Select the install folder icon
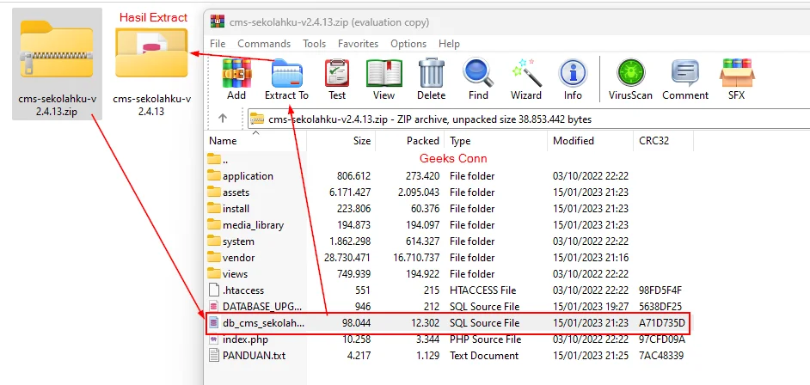Image resolution: width=810 pixels, height=385 pixels. (214, 209)
